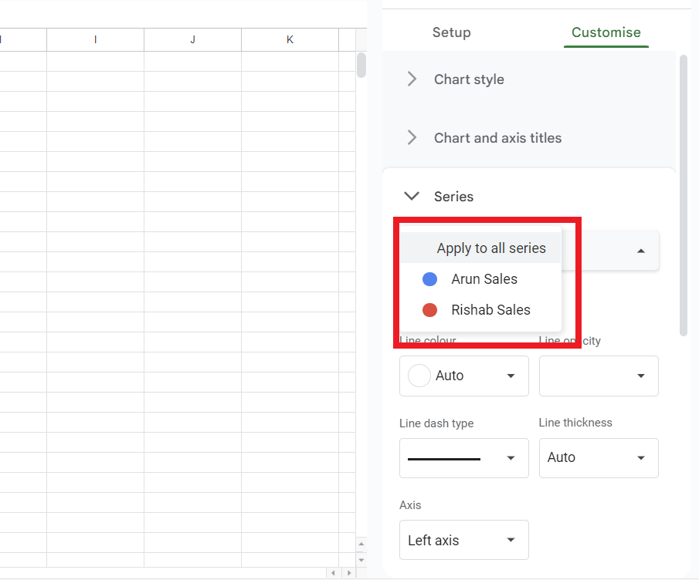Open the Line dash type dropdown
The width and height of the screenshot is (699, 580).
coord(463,457)
